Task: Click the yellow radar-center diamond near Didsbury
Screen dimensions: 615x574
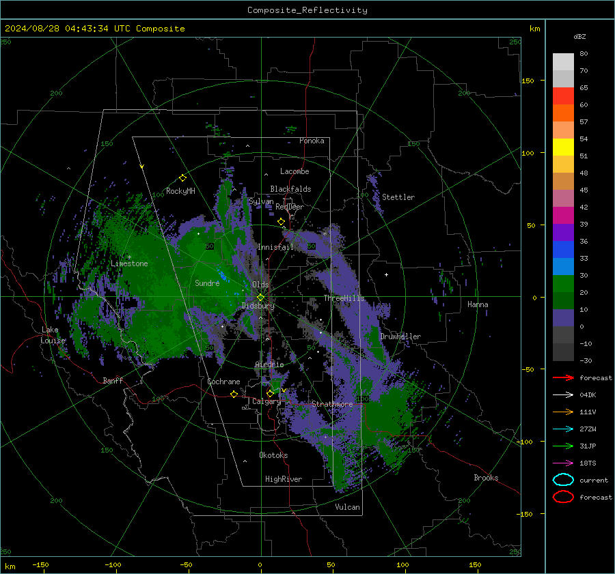Action: [x=260, y=298]
